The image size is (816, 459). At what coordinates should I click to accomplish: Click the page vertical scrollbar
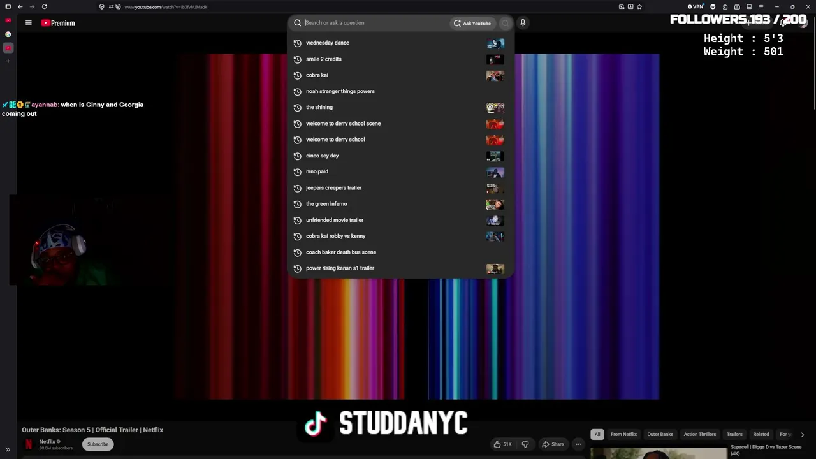pyautogui.click(x=813, y=62)
